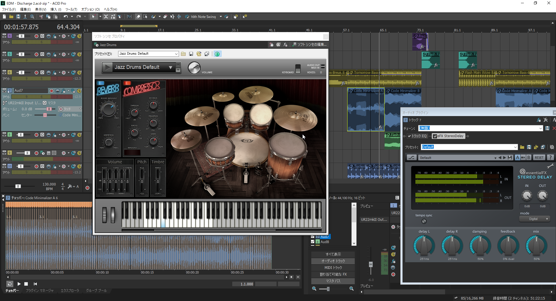Select the A comparison state in Stereo Delay
Image resolution: width=556 pixels, height=301 pixels.
click(518, 157)
